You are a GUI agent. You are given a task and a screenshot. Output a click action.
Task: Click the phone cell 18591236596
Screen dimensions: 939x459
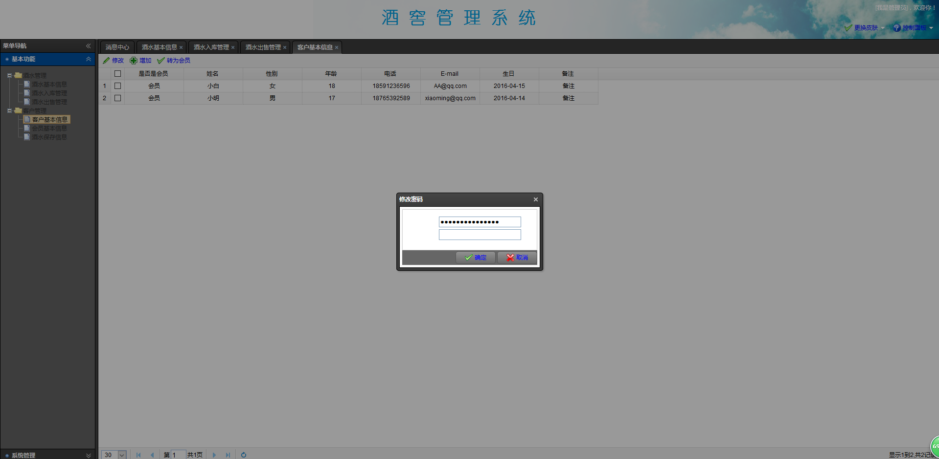[391, 86]
